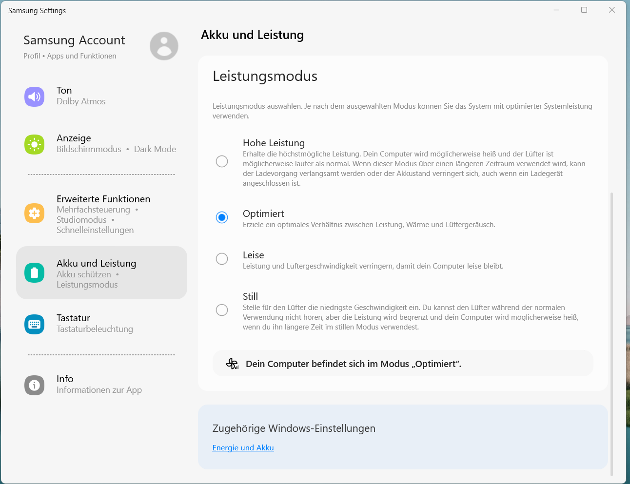Open Erweiterte Funktionen section

[101, 214]
